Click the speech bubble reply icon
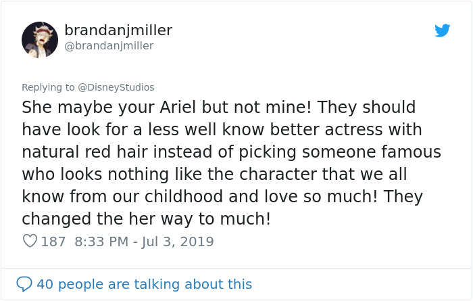Image resolution: width=473 pixels, height=301 pixels. pyautogui.click(x=24, y=284)
